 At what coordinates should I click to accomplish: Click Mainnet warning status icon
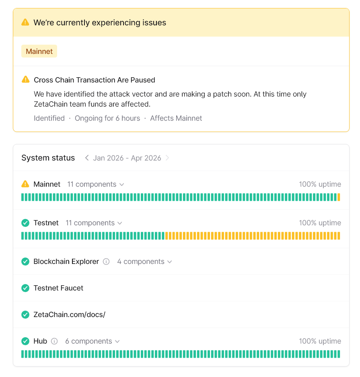point(25,184)
